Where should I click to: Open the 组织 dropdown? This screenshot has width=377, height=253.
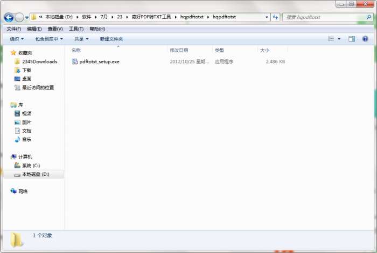17,39
